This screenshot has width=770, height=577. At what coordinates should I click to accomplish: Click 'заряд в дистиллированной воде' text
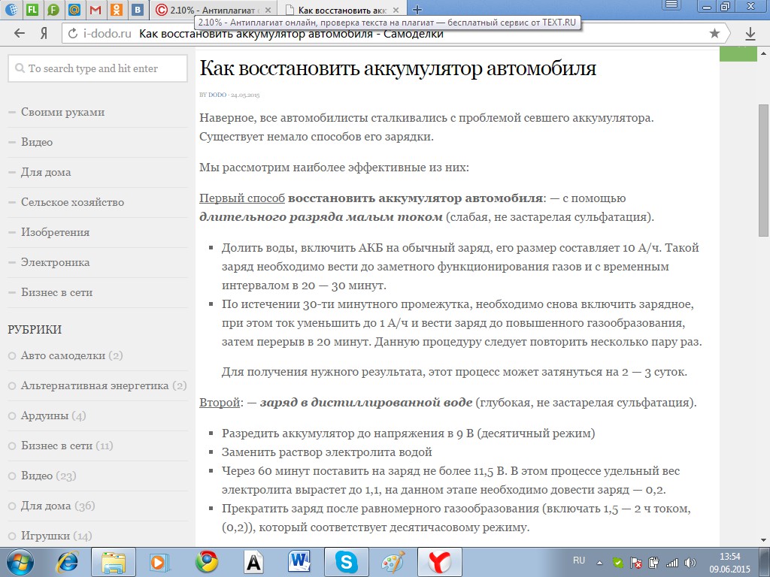[366, 403]
